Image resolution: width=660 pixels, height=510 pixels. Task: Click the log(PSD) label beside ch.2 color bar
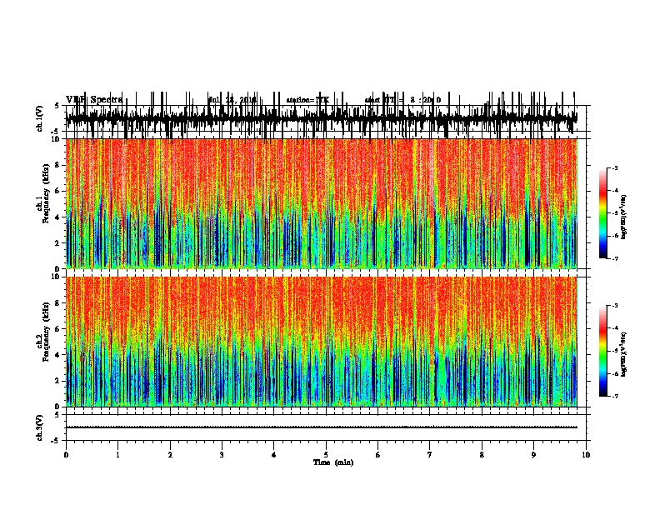point(624,354)
